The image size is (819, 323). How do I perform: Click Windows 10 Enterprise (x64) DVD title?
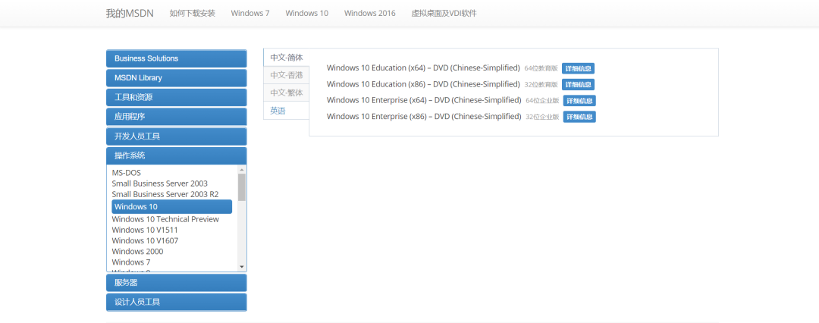pyautogui.click(x=424, y=100)
